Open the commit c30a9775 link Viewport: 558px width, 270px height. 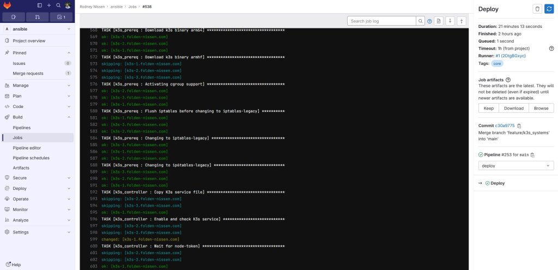tap(505, 126)
